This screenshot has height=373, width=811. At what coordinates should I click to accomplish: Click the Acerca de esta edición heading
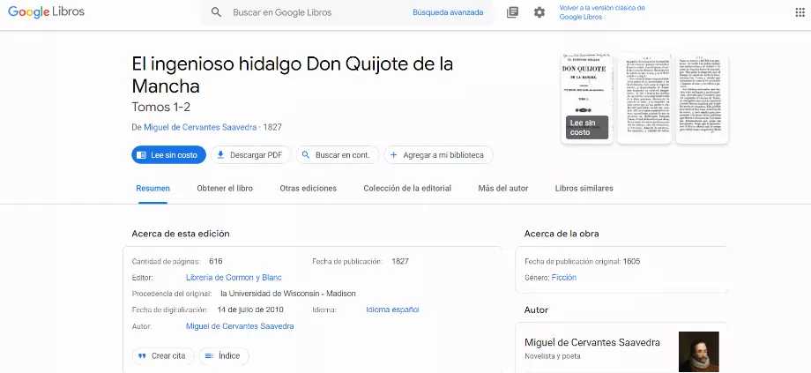(x=181, y=234)
